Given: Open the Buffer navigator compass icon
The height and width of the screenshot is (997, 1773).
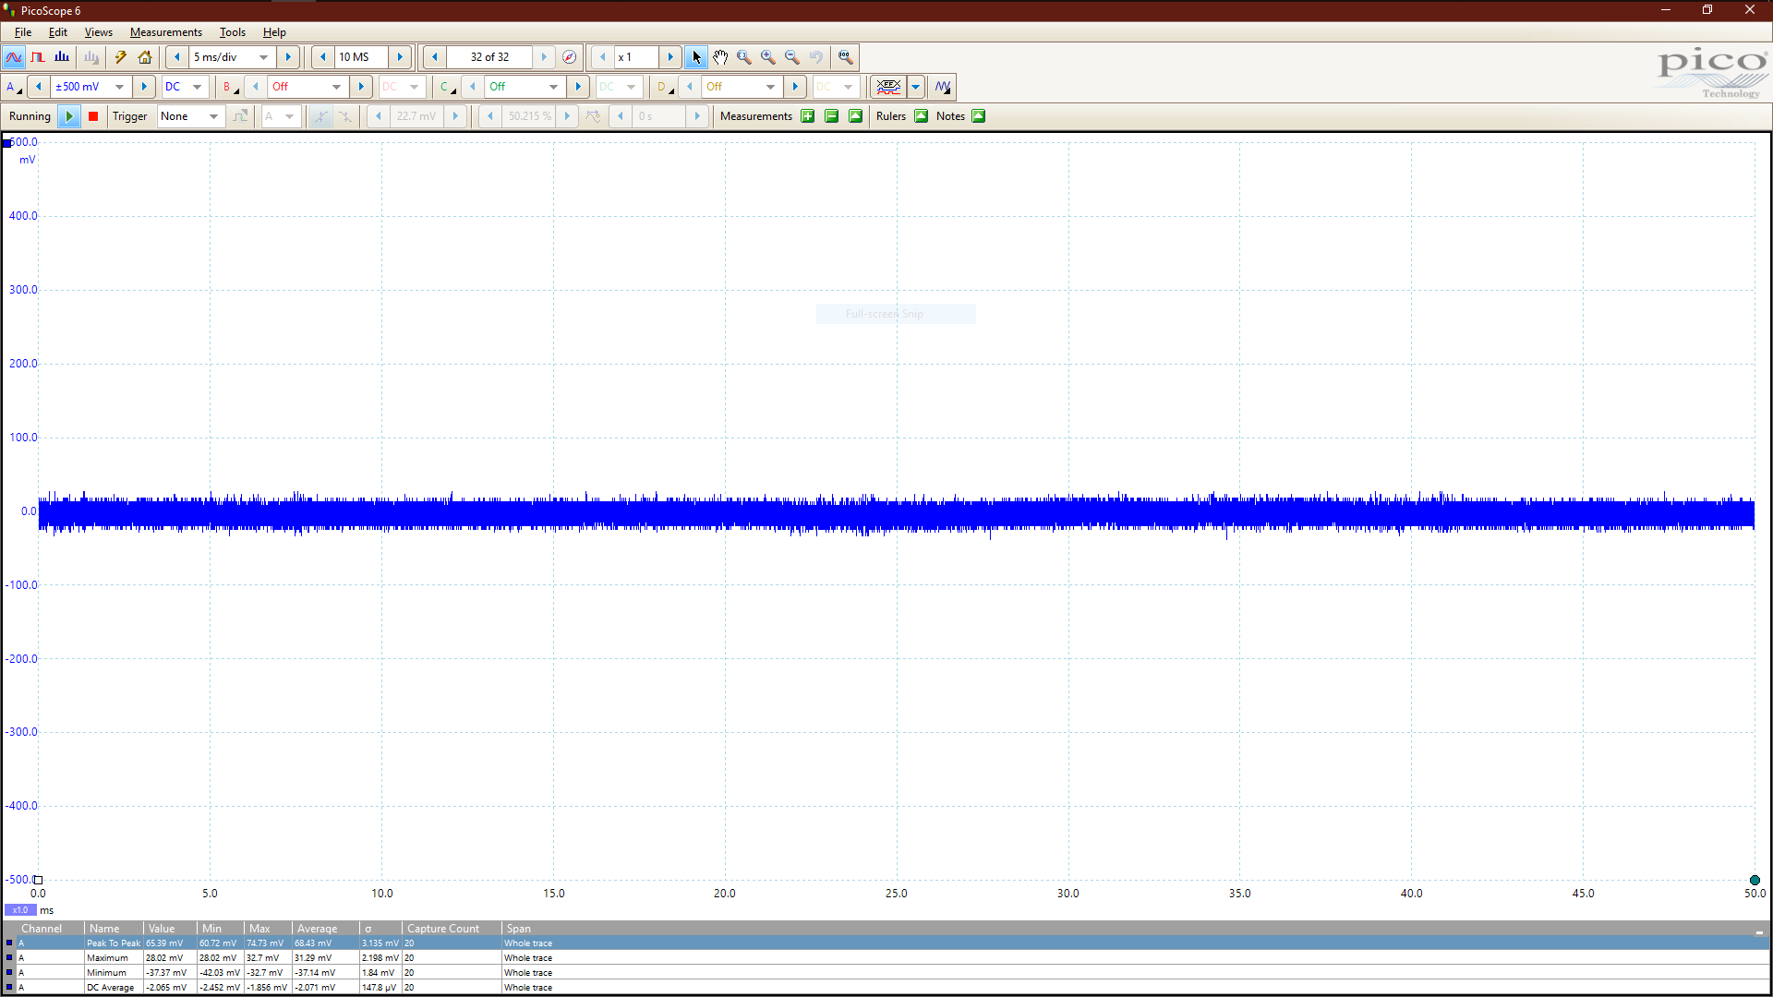Looking at the screenshot, I should pyautogui.click(x=570, y=57).
